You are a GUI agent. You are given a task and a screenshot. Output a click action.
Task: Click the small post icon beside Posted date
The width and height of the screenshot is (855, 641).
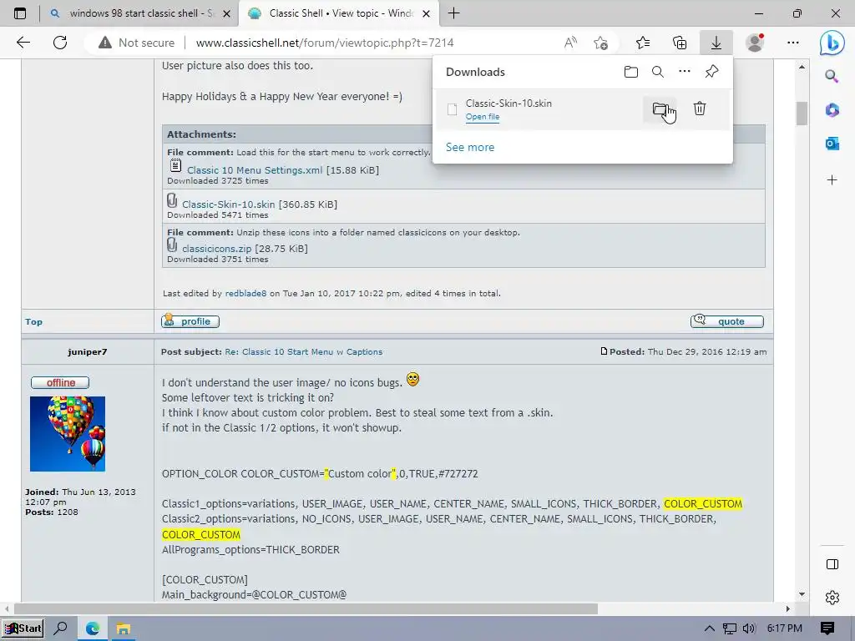tap(604, 351)
